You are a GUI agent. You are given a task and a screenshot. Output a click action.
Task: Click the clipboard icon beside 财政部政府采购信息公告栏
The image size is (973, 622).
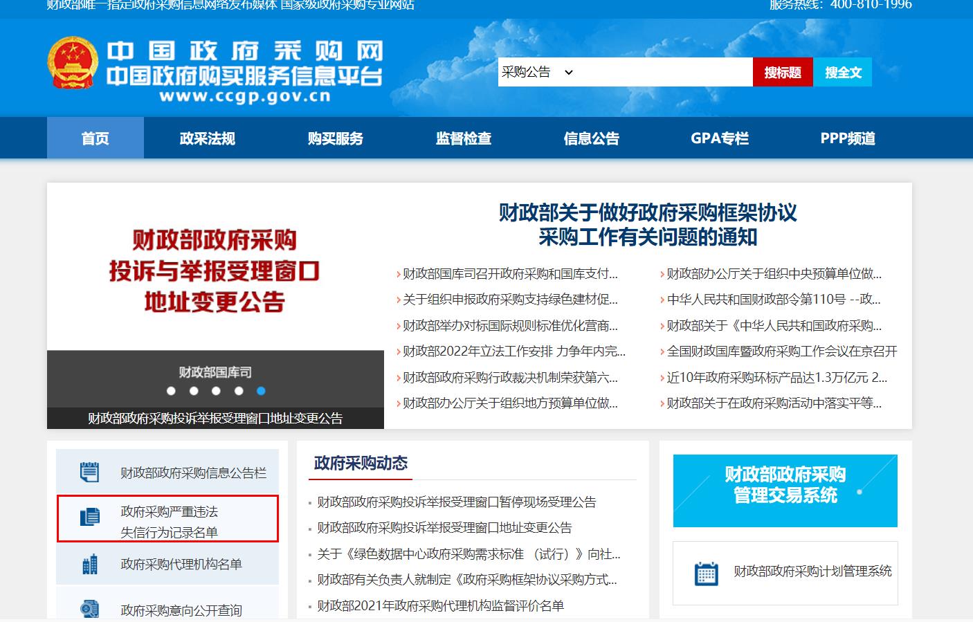(89, 471)
